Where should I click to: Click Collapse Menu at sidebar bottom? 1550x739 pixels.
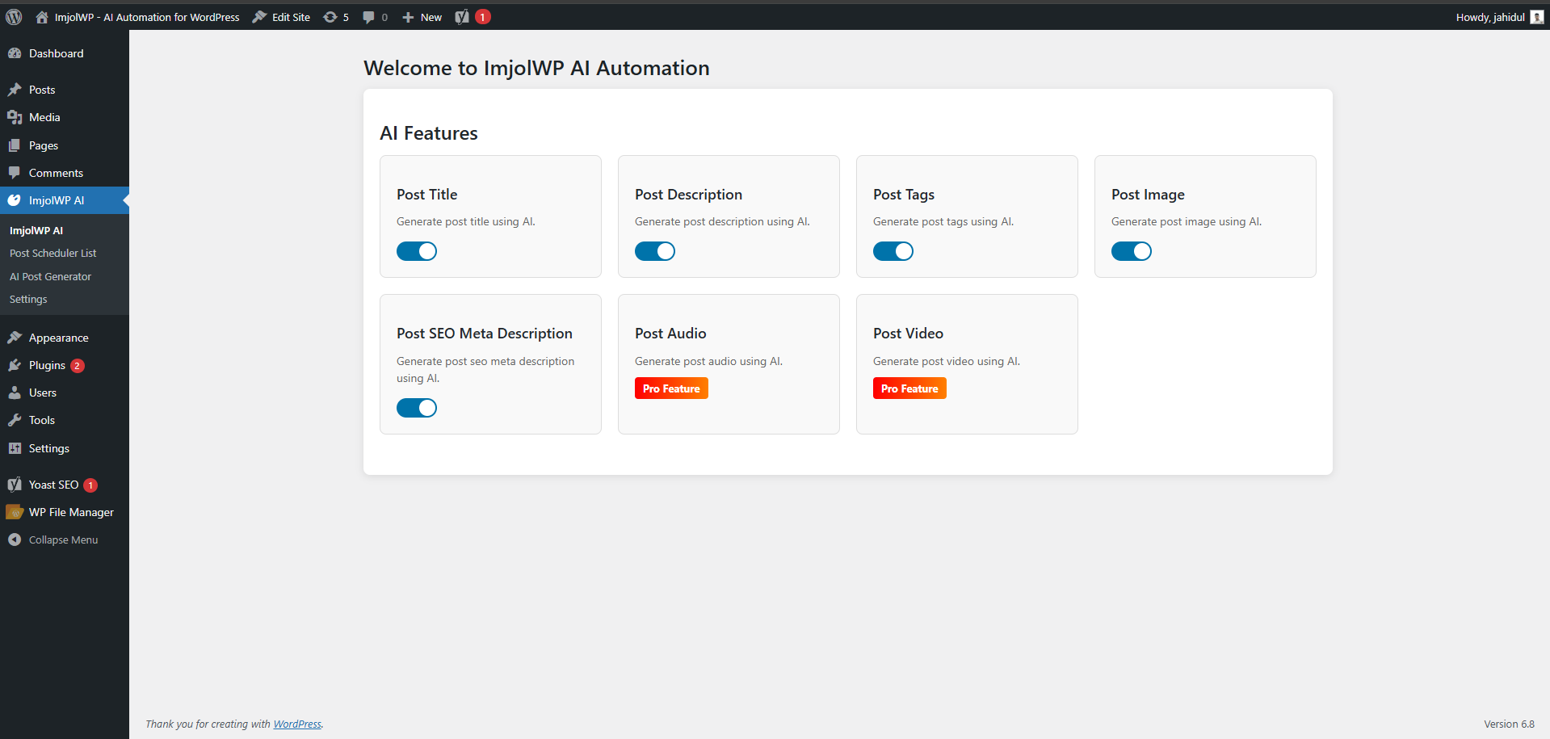coord(63,540)
